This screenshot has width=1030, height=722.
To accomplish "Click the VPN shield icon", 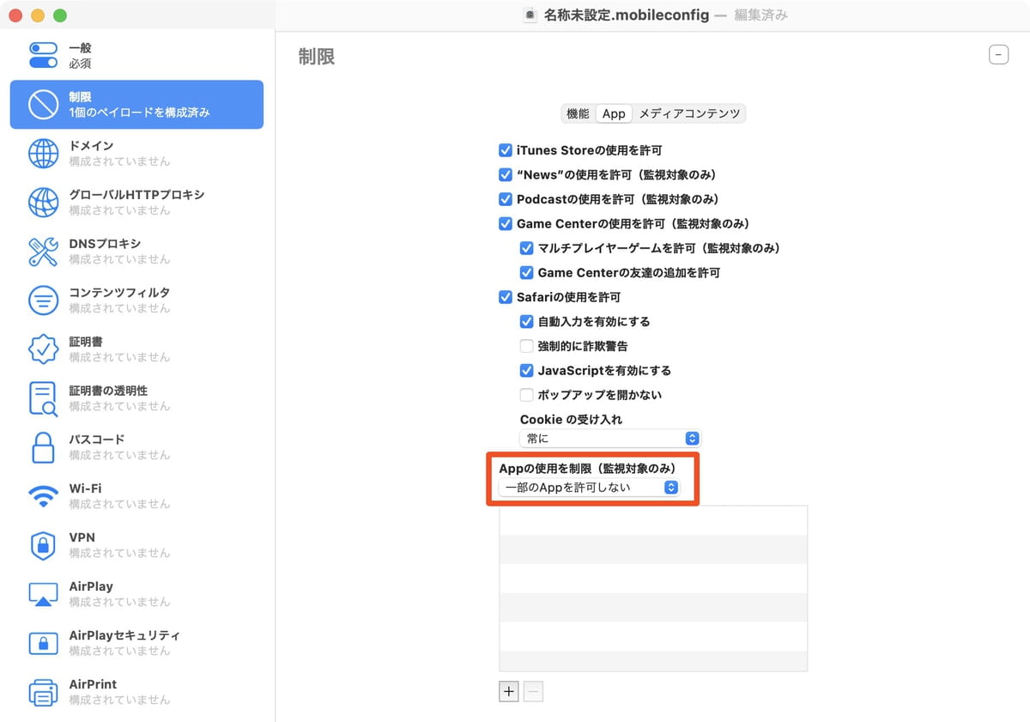I will click(43, 545).
